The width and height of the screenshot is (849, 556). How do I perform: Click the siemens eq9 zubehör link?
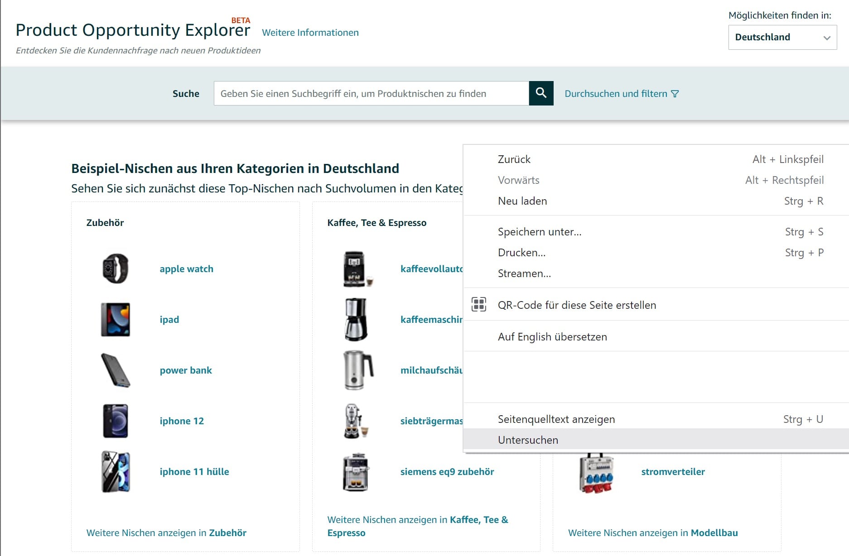[447, 472]
